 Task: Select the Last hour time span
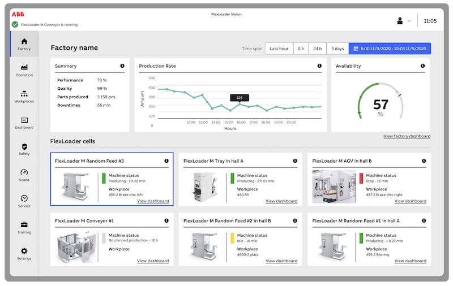coord(279,49)
